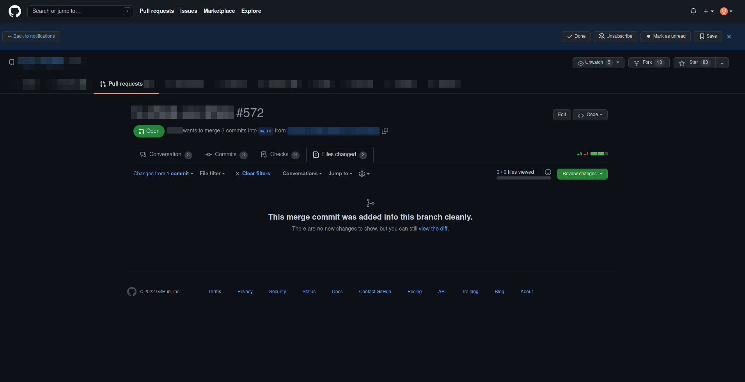
Task: Open the Unwatch dropdown arrow
Action: point(618,62)
